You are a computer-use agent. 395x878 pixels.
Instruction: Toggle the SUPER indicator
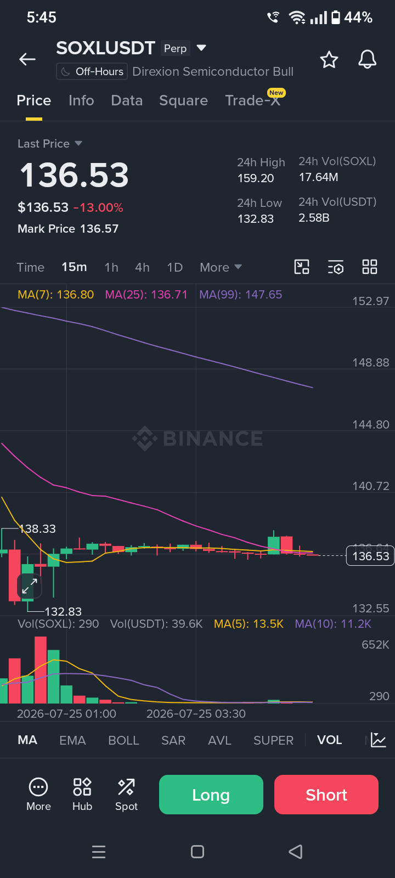[x=273, y=740]
